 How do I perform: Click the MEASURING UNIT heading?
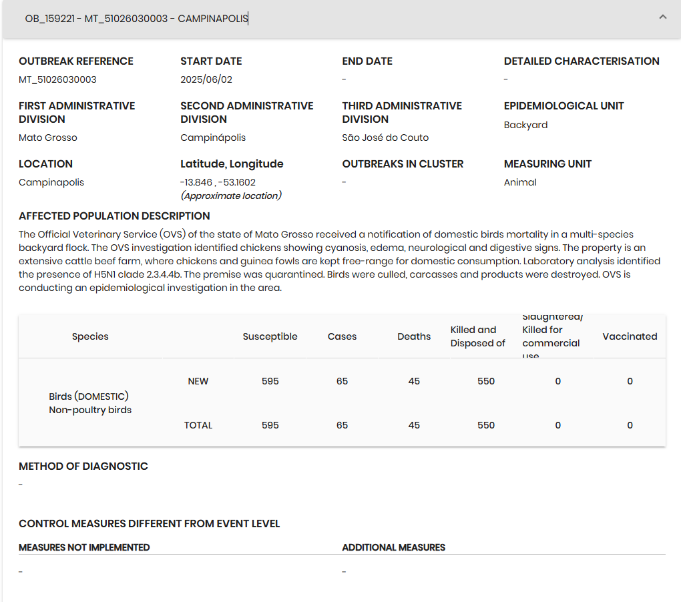coord(547,164)
